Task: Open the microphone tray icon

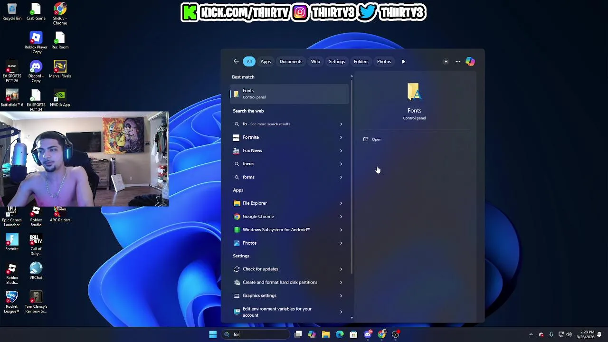Action: 551,334
